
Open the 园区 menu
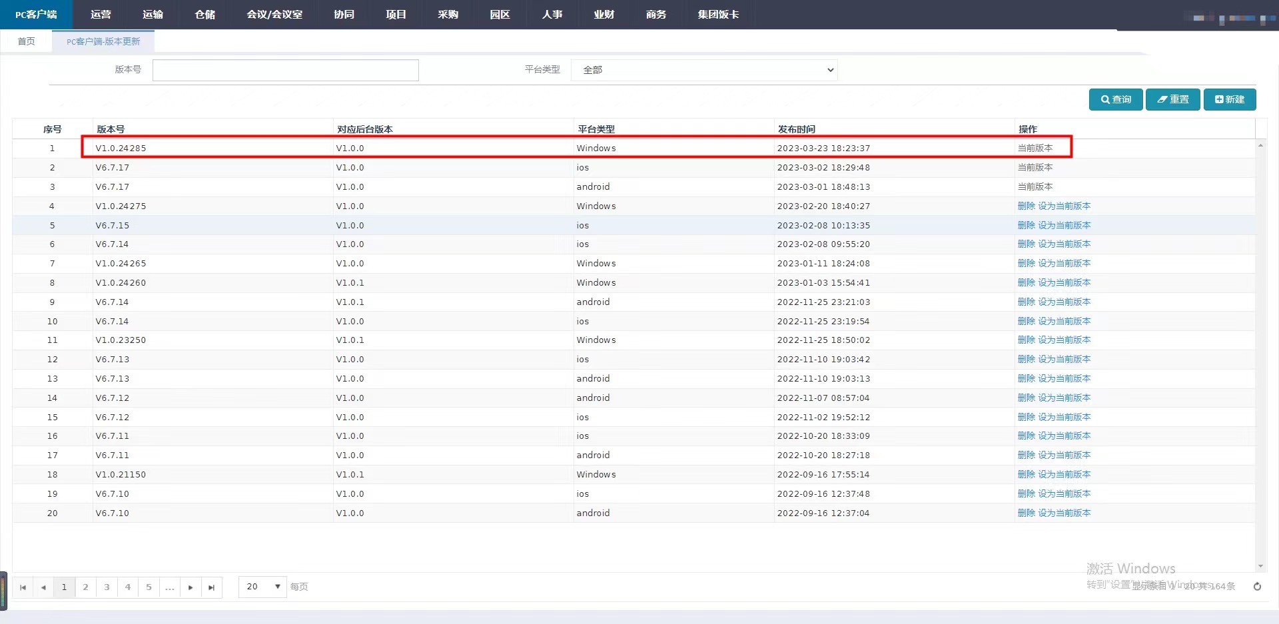click(500, 14)
